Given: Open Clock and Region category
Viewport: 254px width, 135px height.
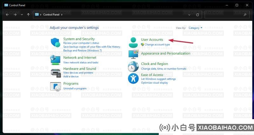Looking at the screenshot, I should [x=154, y=64].
